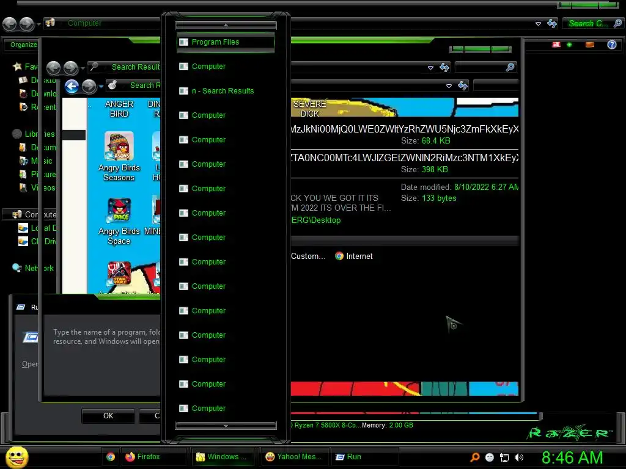Viewport: 626px width, 469px height.
Task: Click Memory 2.00 GB in details pane
Action: click(387, 426)
